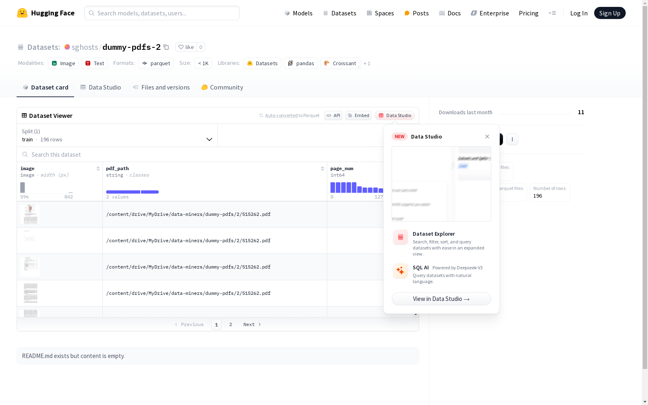This screenshot has width=648, height=405.
Task: Click the Image modality tag
Action: click(x=63, y=63)
